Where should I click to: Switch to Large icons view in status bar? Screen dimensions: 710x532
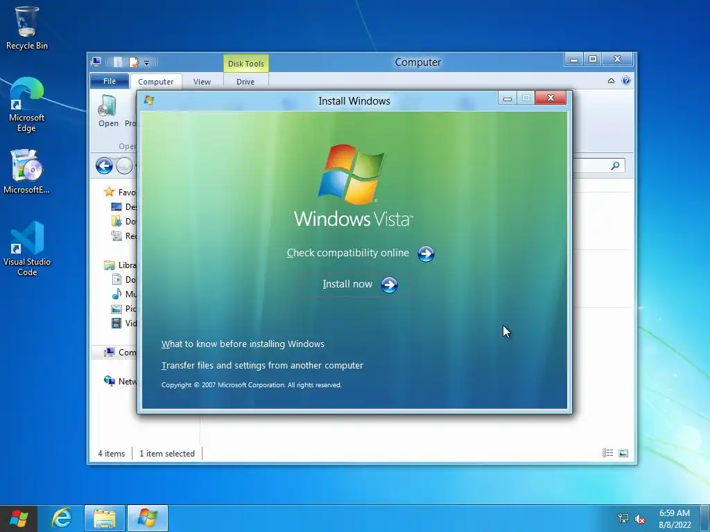[x=623, y=453]
